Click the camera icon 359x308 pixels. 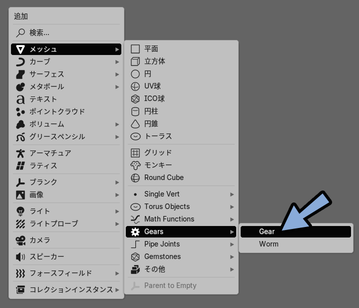point(20,240)
